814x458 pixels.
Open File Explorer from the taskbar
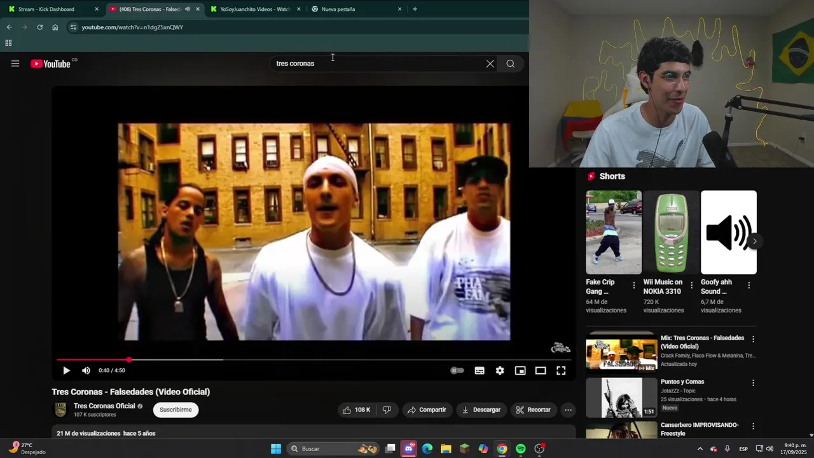point(446,448)
